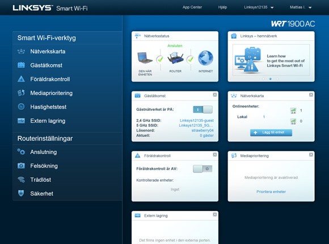Click the Nätverkskarta sidebar icon
Viewport: 329px width, 244px height.
[21, 51]
